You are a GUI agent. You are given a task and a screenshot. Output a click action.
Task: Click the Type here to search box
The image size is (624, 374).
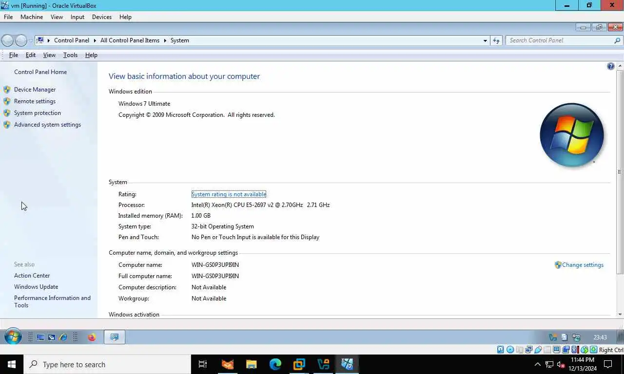107,364
